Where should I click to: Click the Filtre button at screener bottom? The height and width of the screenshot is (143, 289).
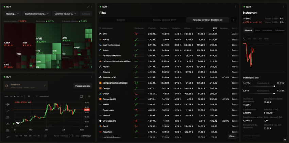pos(232,136)
